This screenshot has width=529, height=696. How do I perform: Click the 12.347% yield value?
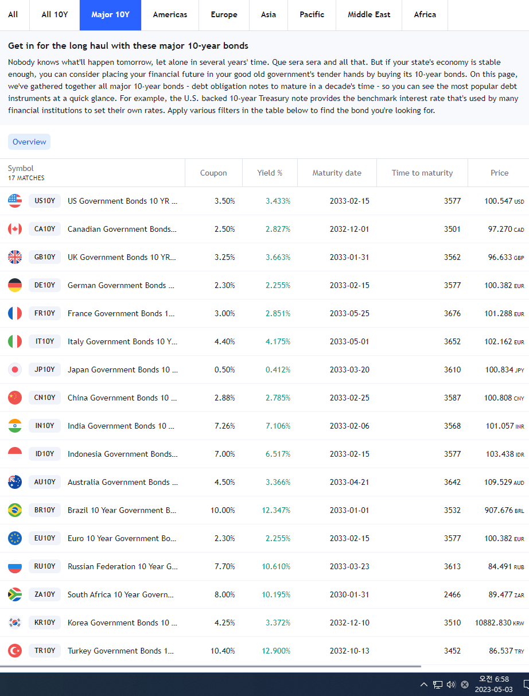coord(276,510)
